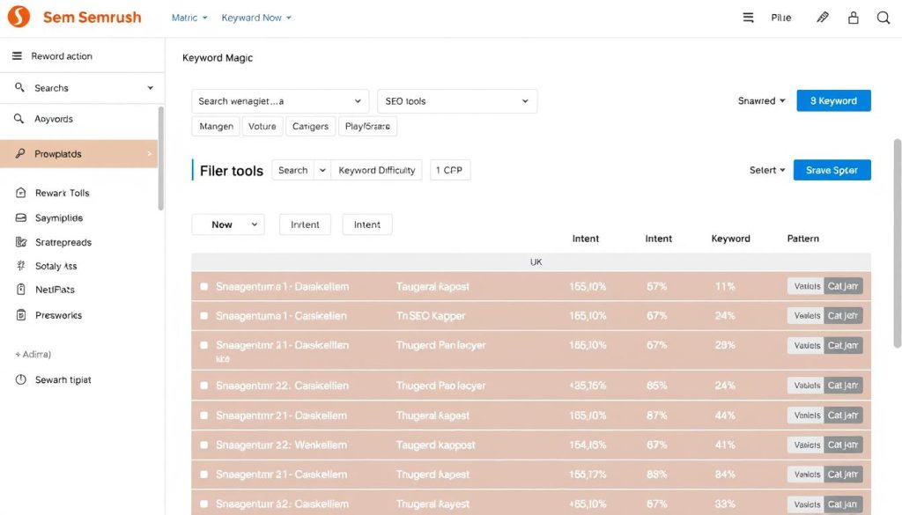
Task: Click the search magnifier at top right
Action: tap(884, 17)
